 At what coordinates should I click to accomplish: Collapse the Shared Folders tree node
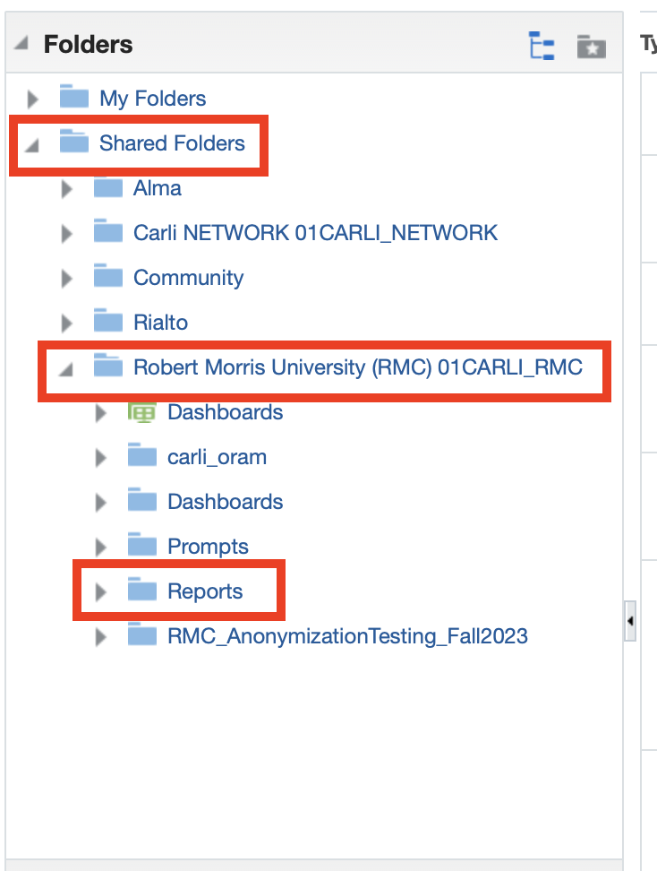tap(32, 145)
